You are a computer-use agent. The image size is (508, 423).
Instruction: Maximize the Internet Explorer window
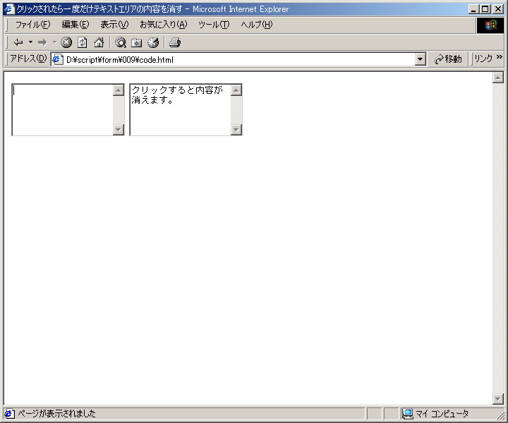pyautogui.click(x=485, y=9)
